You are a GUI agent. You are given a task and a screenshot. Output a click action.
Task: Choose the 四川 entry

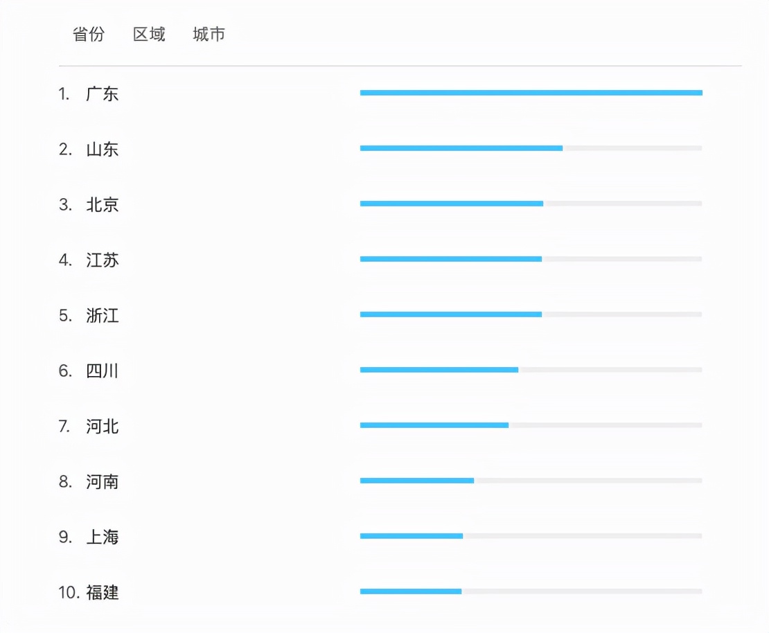click(102, 371)
